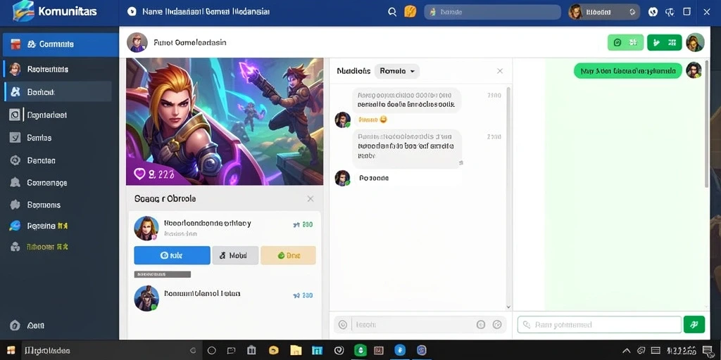This screenshot has width=721, height=360.
Task: Click the green message bubble in right panel
Action: point(628,71)
